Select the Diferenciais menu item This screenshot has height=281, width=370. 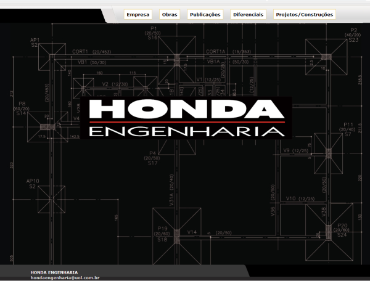(249, 14)
